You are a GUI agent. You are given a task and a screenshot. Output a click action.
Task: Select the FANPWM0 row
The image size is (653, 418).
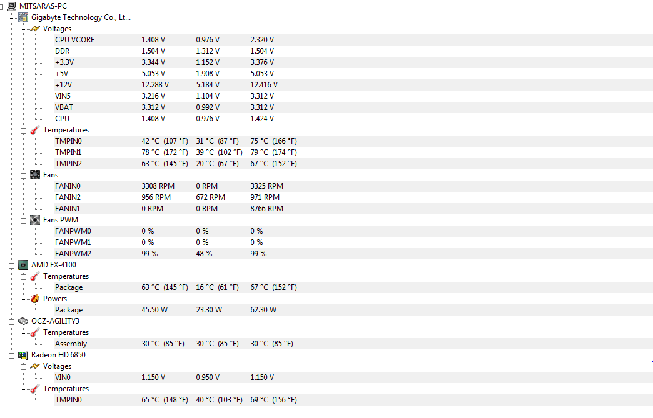[x=353, y=231]
